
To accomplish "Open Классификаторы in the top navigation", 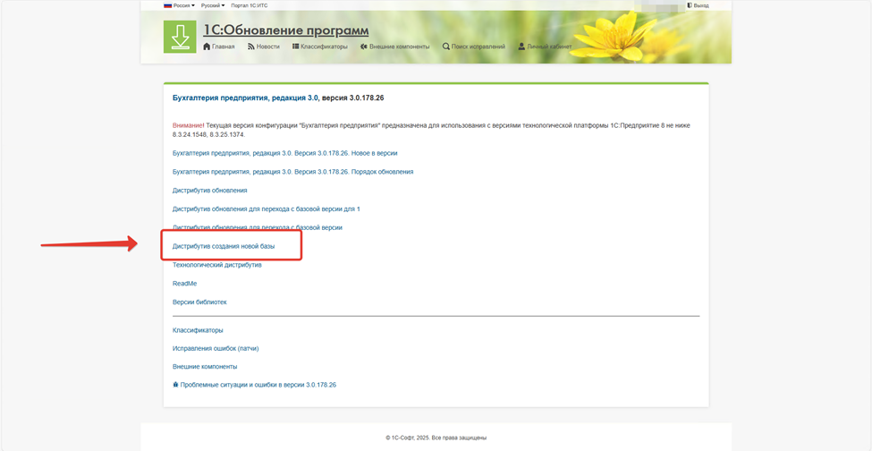I will click(x=325, y=47).
